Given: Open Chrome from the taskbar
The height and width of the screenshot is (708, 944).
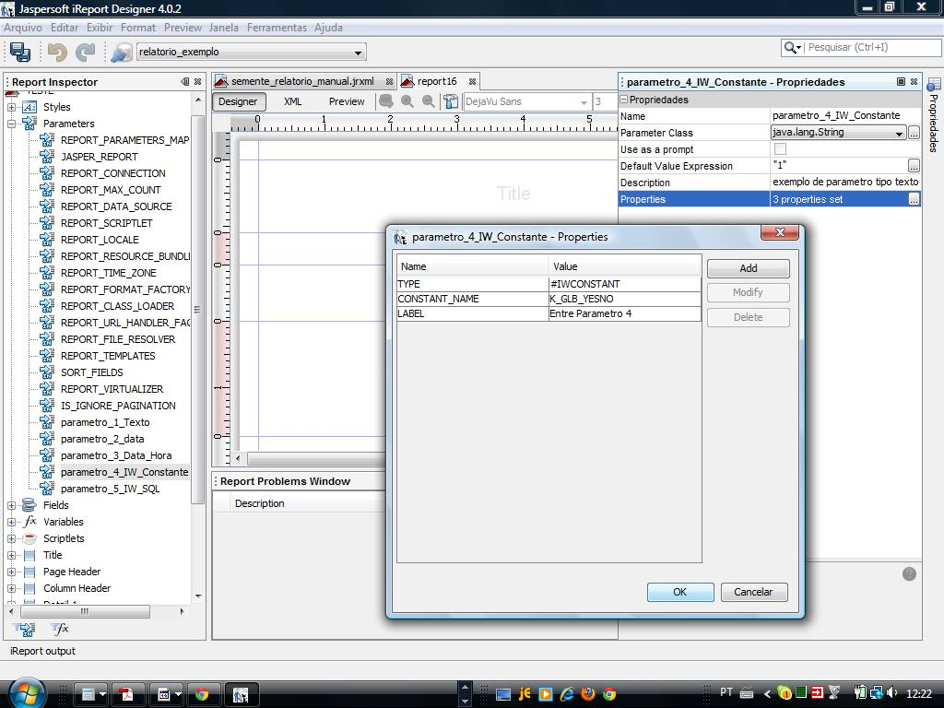Looking at the screenshot, I should coord(202,694).
